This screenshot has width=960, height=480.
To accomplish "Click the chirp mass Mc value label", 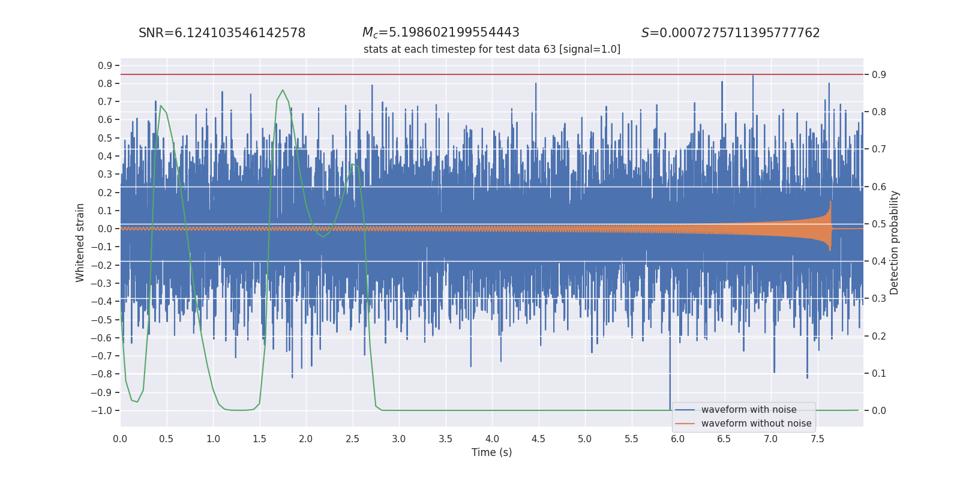I will coord(441,33).
